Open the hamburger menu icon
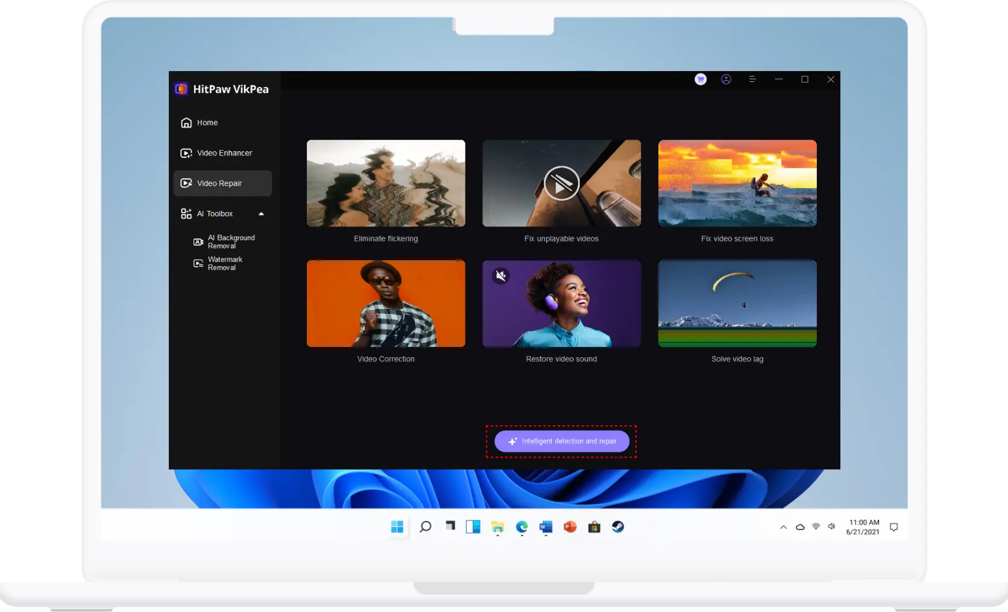 (x=752, y=80)
